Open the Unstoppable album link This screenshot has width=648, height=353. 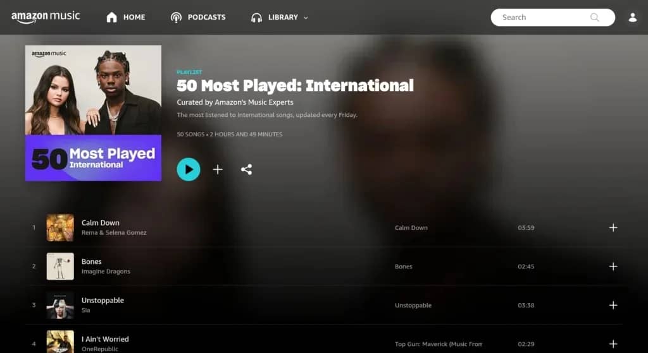[x=413, y=305]
